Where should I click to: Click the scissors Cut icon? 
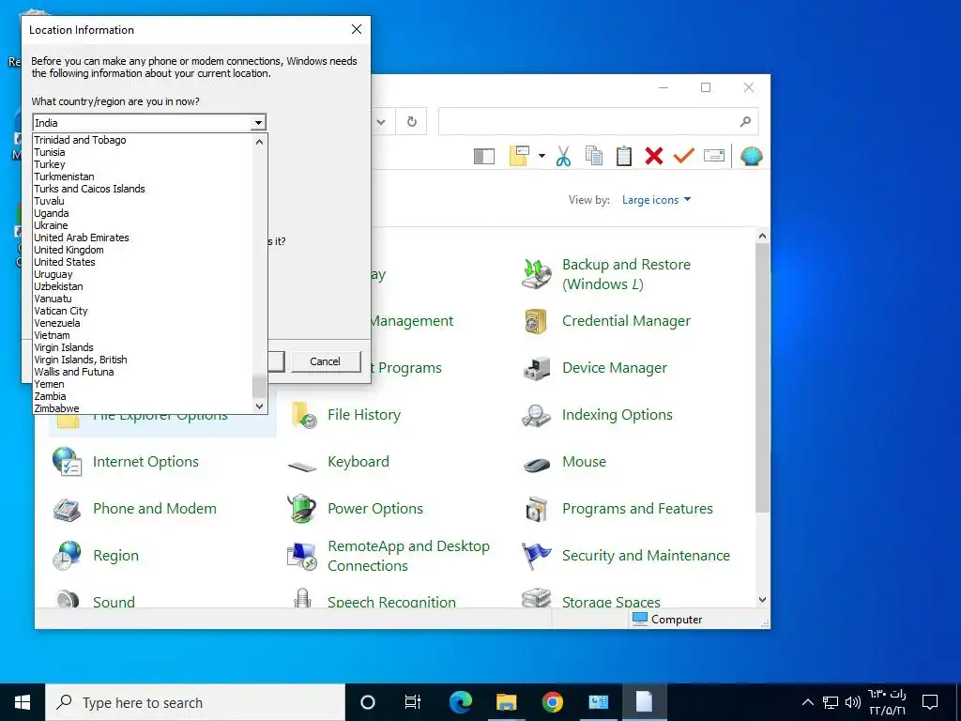[x=563, y=156]
